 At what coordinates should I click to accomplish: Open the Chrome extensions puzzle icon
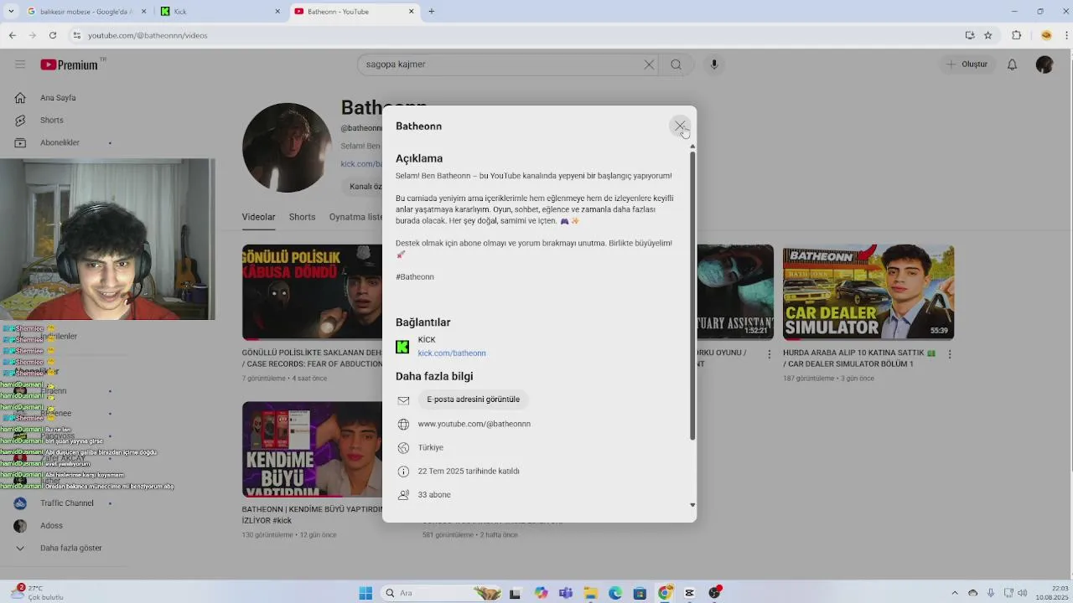point(1017,35)
